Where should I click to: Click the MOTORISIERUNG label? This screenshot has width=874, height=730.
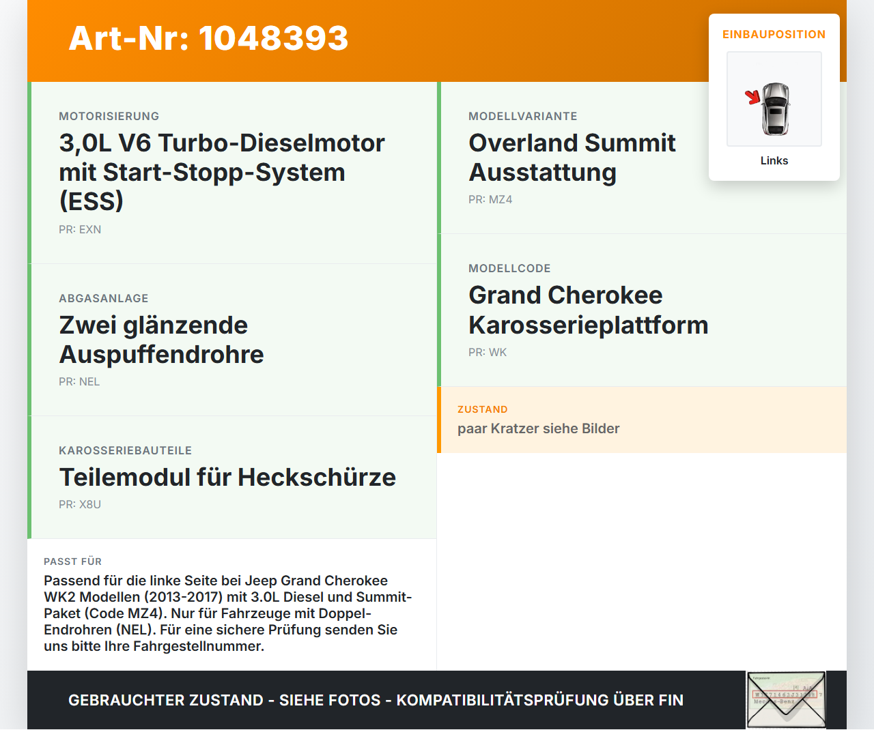tap(109, 116)
